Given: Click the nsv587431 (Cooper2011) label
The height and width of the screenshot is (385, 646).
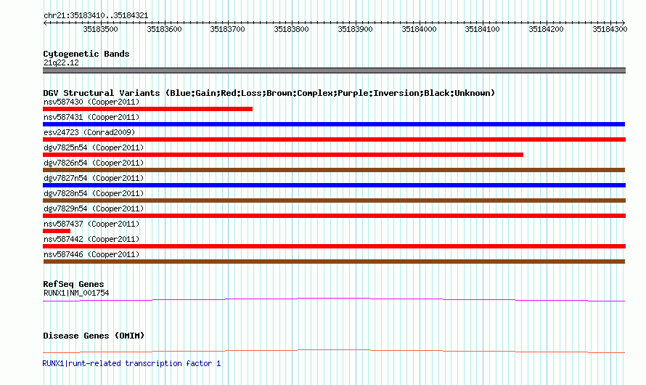Looking at the screenshot, I should click(x=91, y=117).
